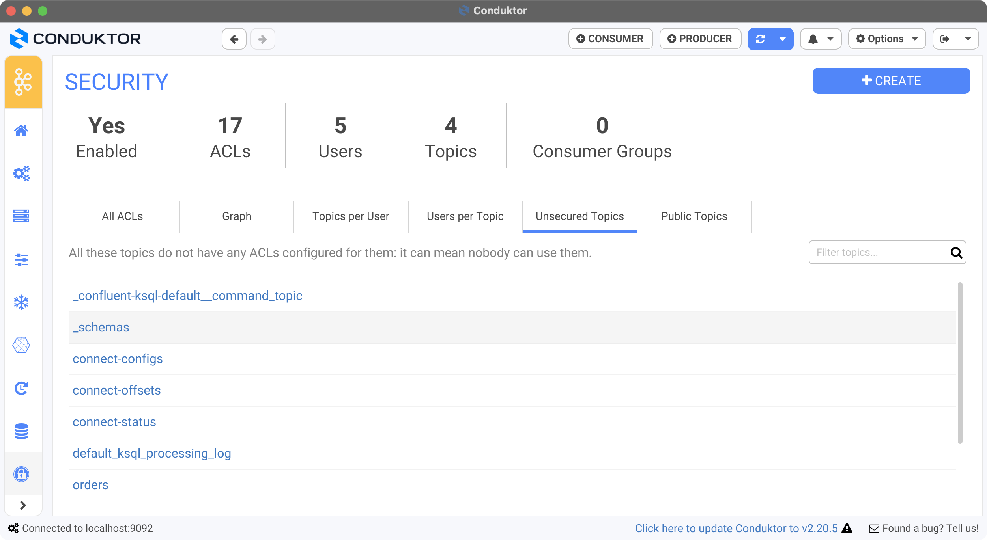Open the sliders icon in sidebar
The width and height of the screenshot is (987, 540).
(21, 259)
